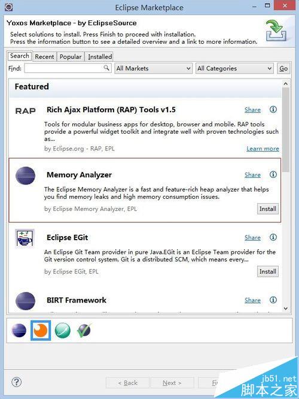Expand the All Markets dropdown
The image size is (299, 399).
(153, 68)
